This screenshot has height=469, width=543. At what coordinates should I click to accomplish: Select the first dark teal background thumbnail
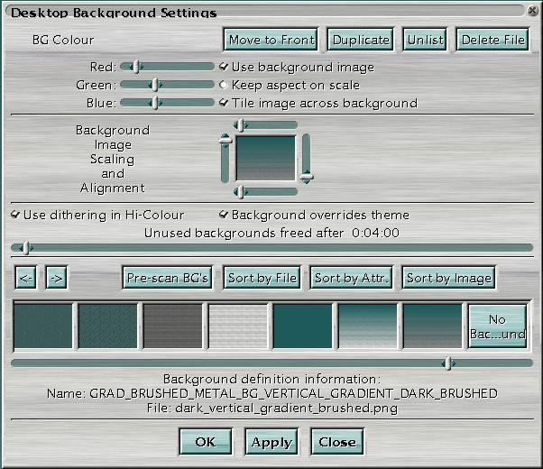[x=42, y=326]
